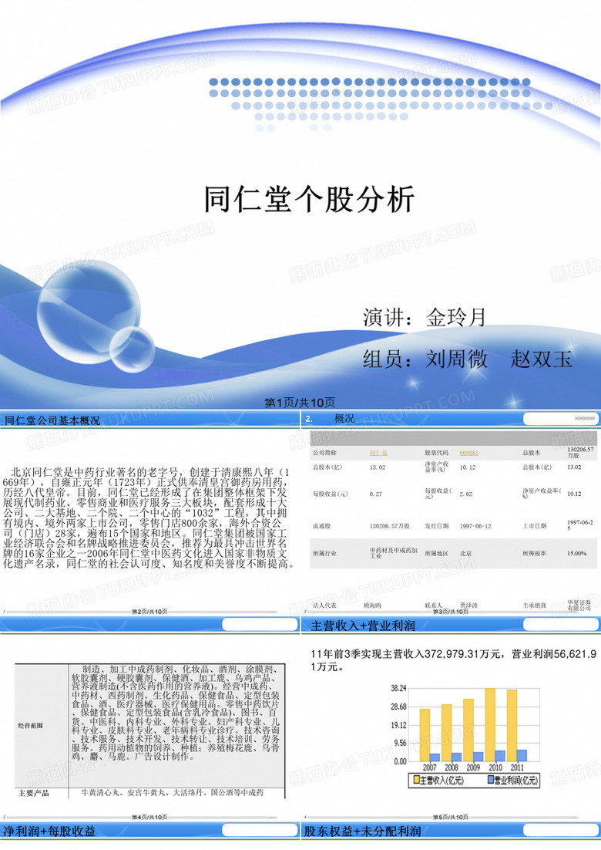Click the presenter line 演讲:金玲月
The height and width of the screenshot is (850, 601).
(x=424, y=318)
